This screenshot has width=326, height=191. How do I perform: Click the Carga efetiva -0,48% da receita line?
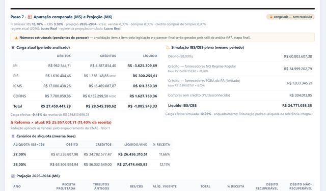tap(50, 115)
